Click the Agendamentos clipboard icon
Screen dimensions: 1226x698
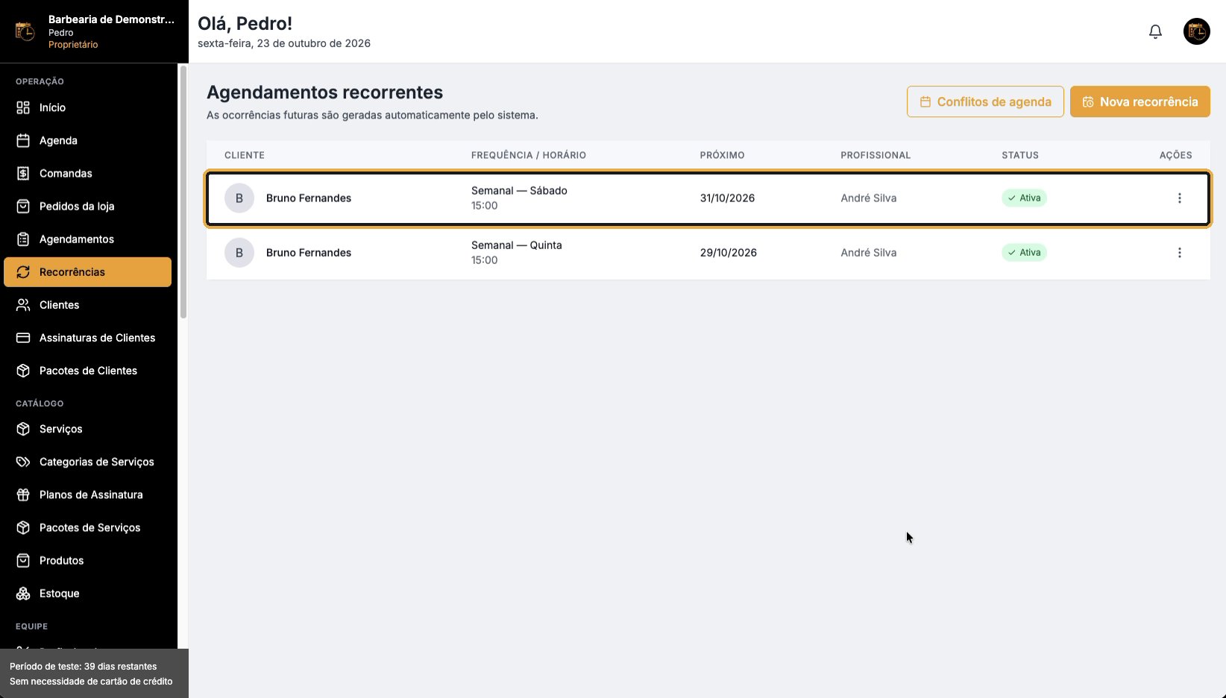click(23, 239)
